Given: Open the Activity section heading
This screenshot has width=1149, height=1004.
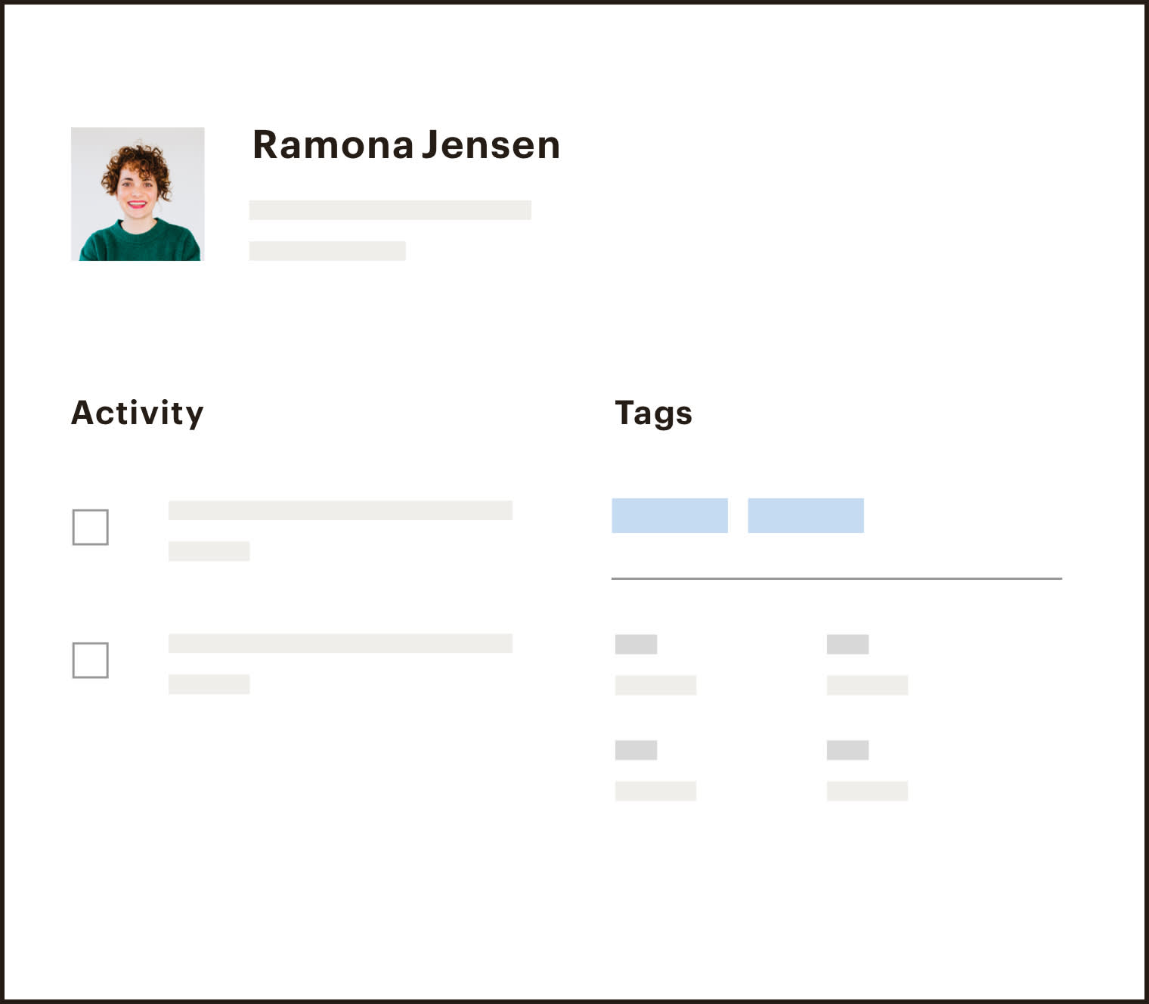Looking at the screenshot, I should pyautogui.click(x=138, y=413).
